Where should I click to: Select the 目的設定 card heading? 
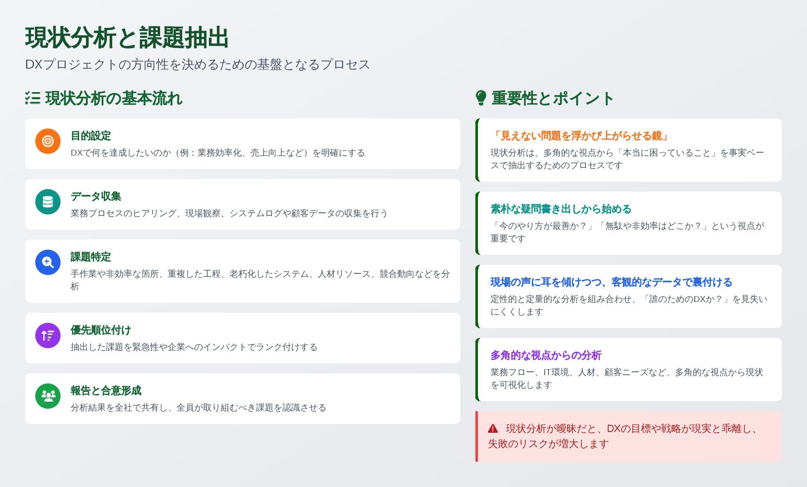pyautogui.click(x=91, y=136)
